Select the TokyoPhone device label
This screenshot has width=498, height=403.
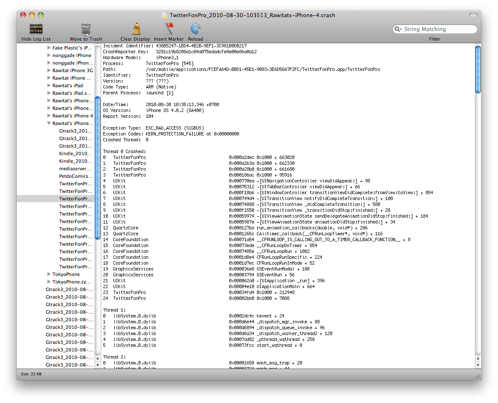(x=66, y=274)
